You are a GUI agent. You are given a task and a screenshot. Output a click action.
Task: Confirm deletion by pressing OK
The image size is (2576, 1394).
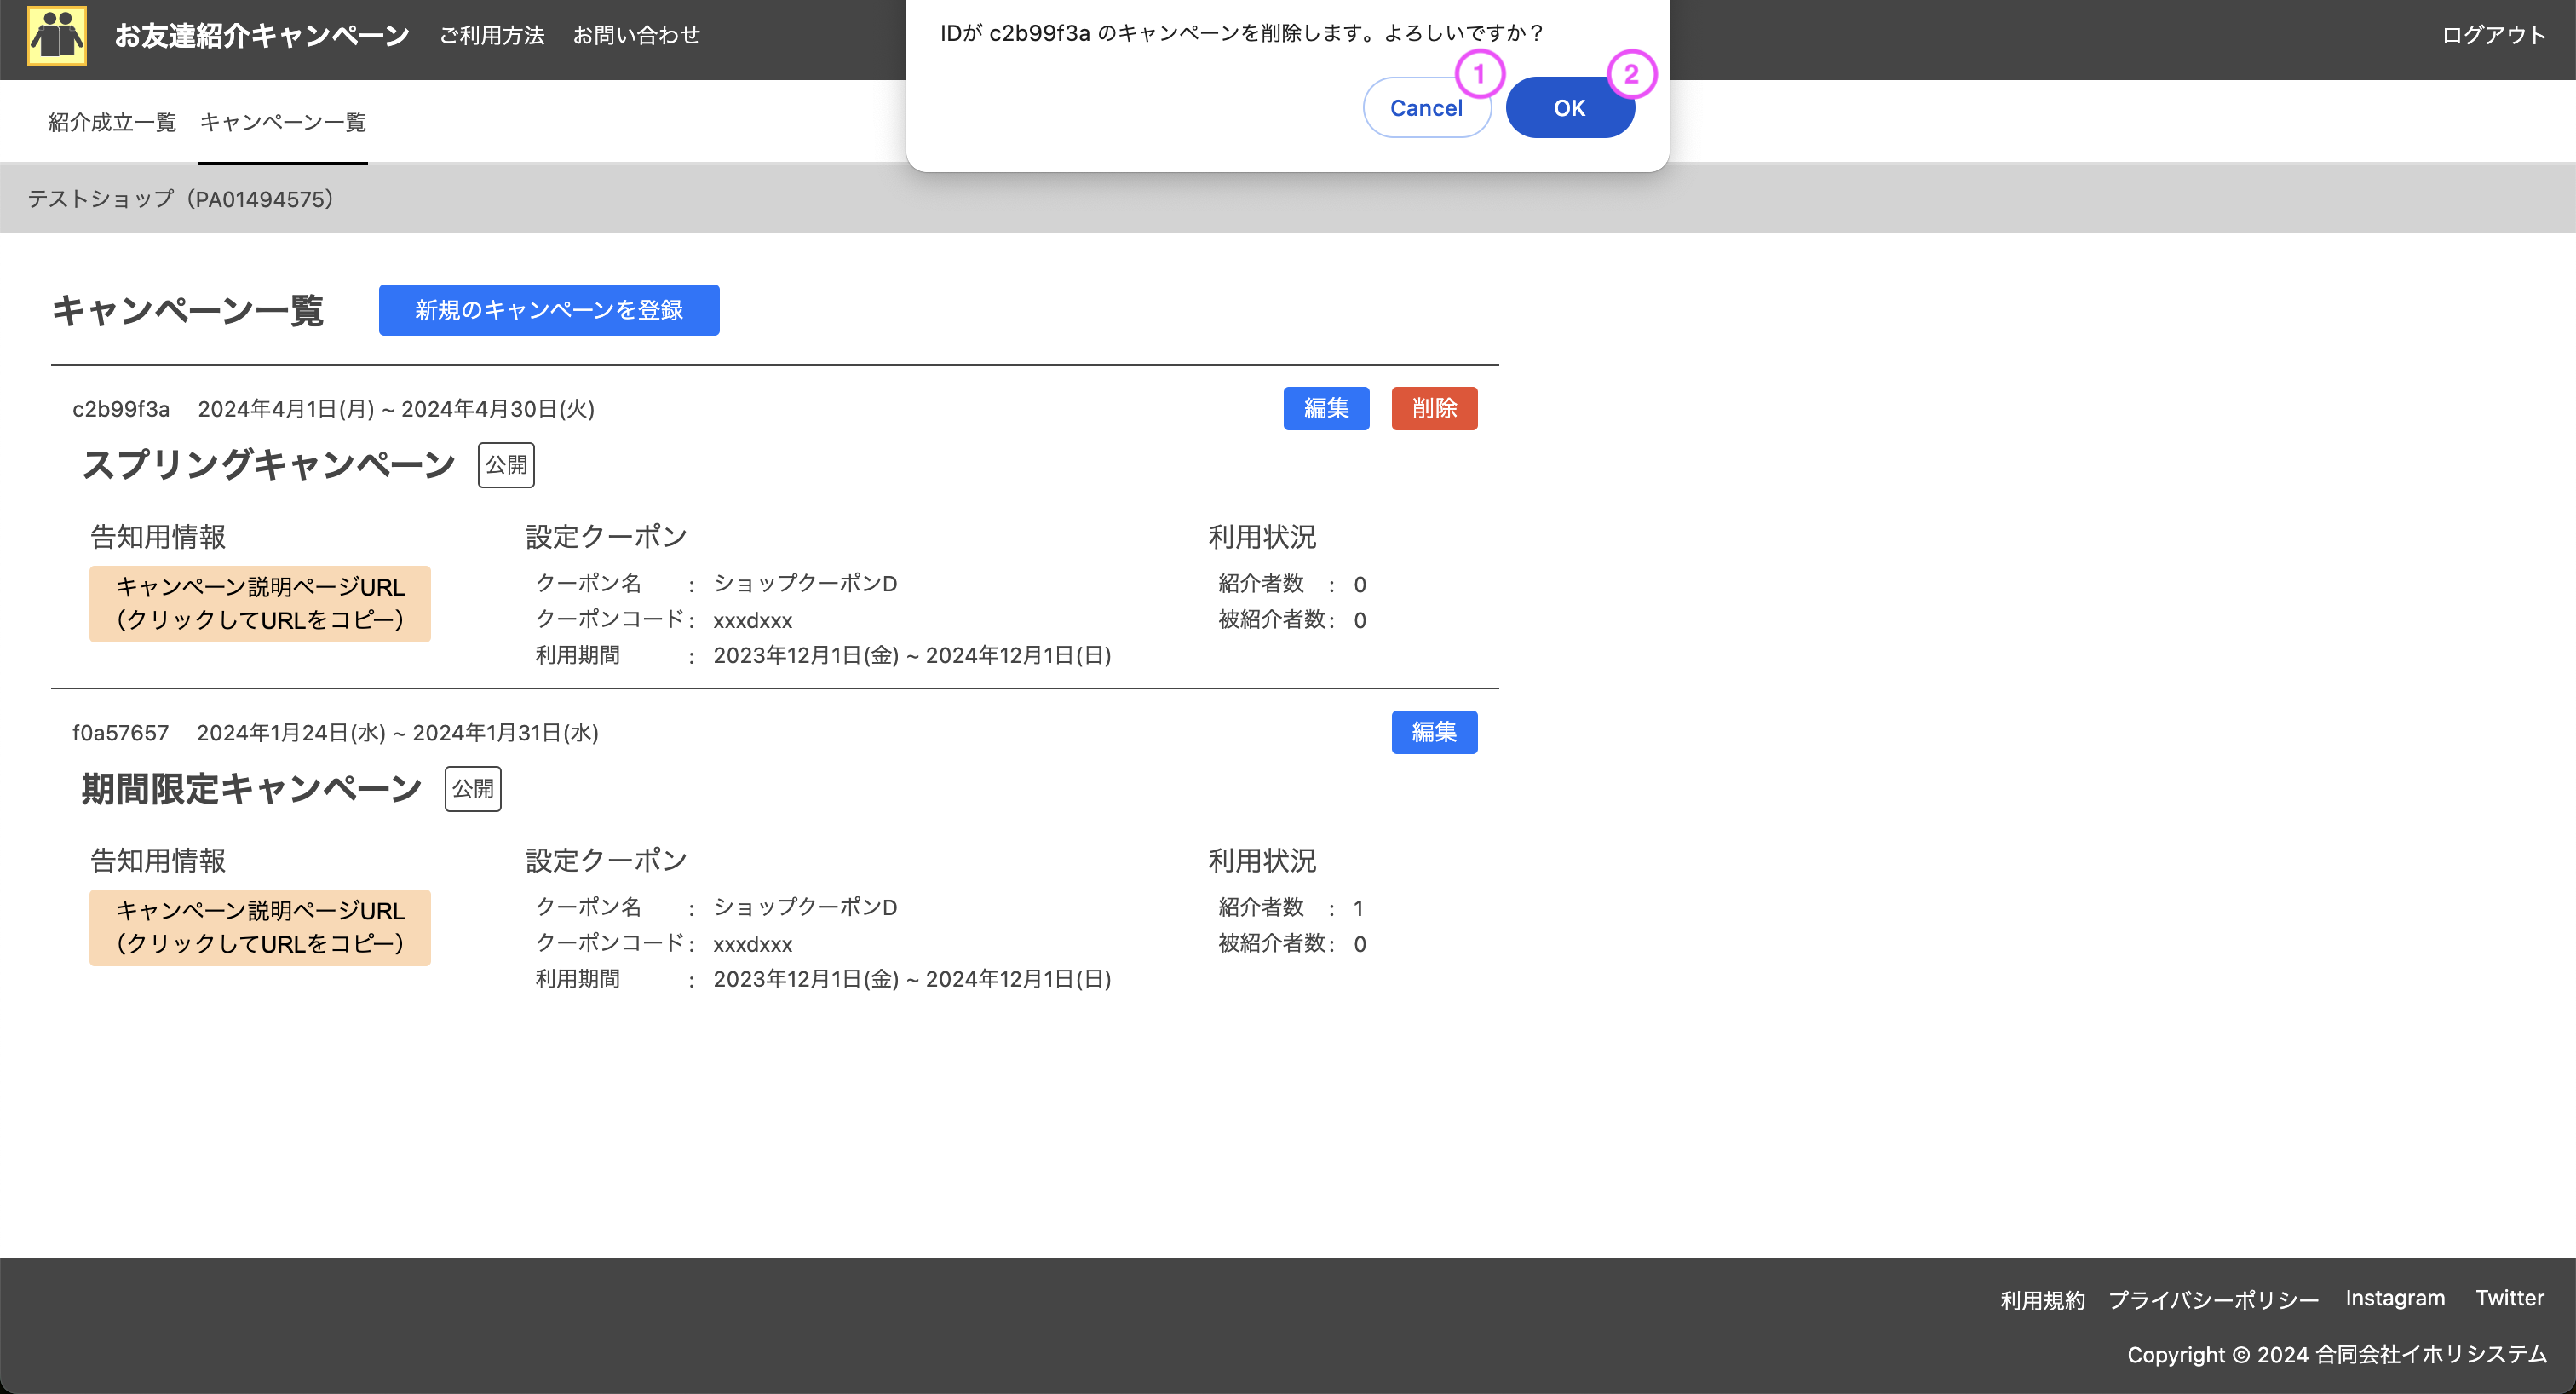point(1569,107)
